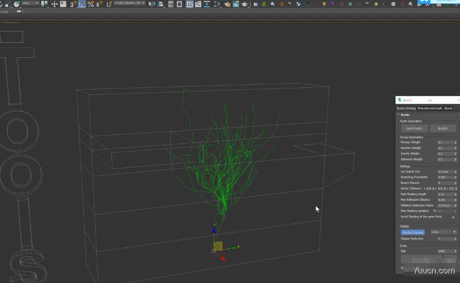Click the Max Floating Length field
The width and height of the screenshot is (460, 283).
[x=446, y=194]
